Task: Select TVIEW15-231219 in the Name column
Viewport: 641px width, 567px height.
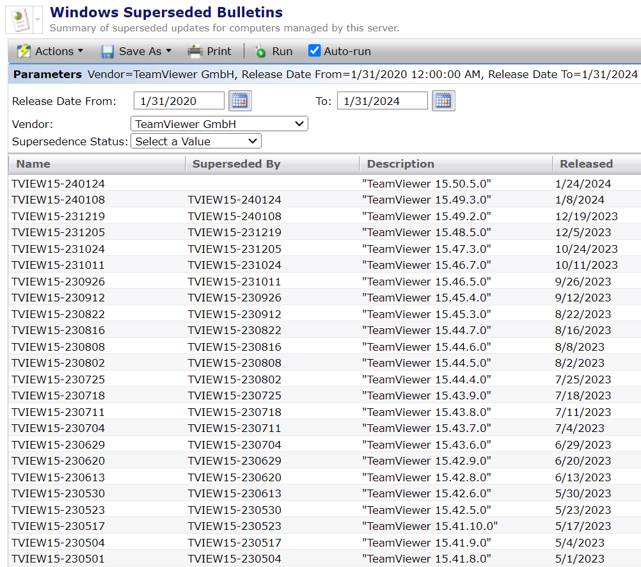Action: pos(58,216)
